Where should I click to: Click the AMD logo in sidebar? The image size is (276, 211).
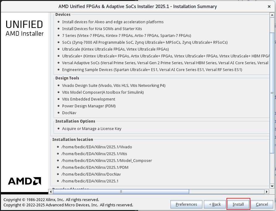24,181
